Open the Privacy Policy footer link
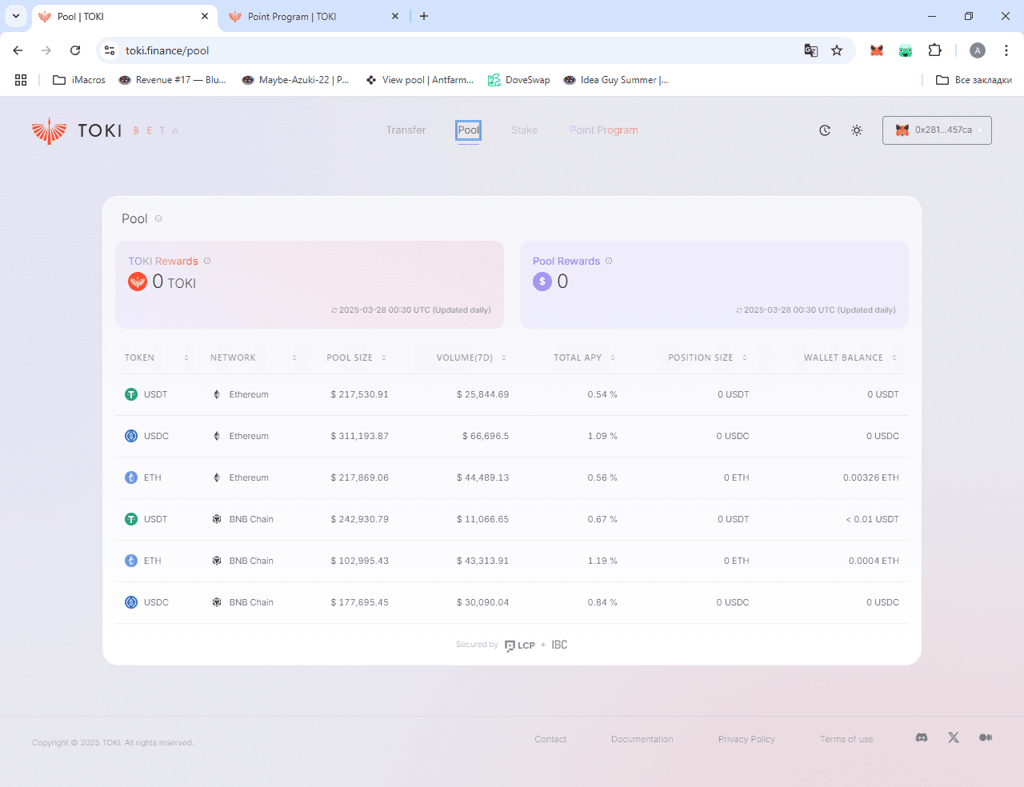Screen dimensions: 1024x787 coord(746,739)
